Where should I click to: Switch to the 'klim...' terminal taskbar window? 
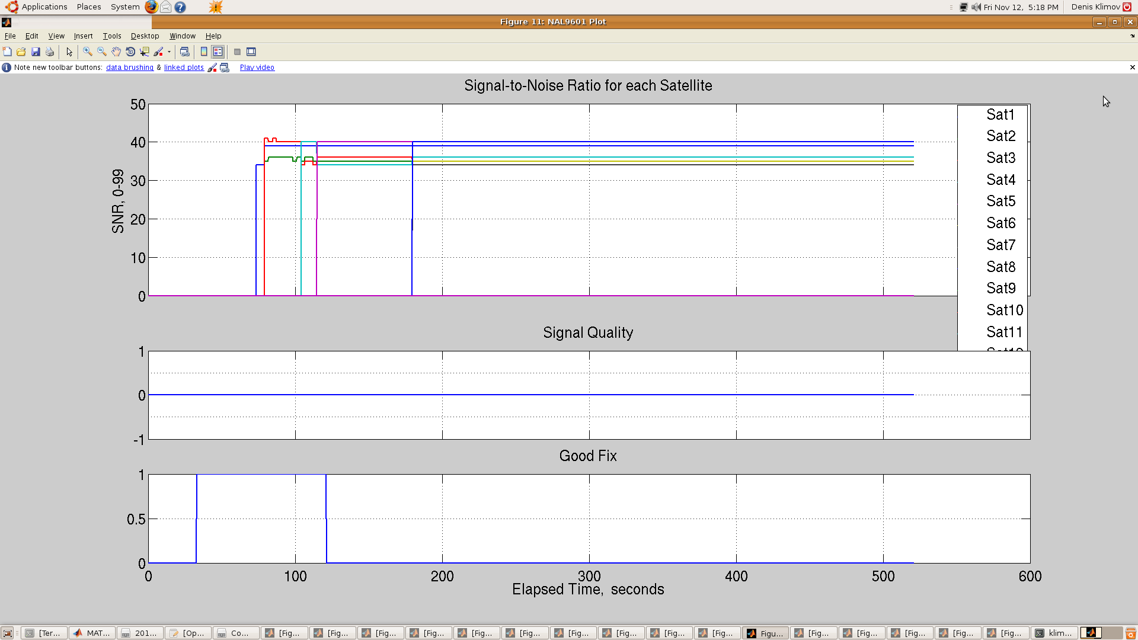point(1054,633)
